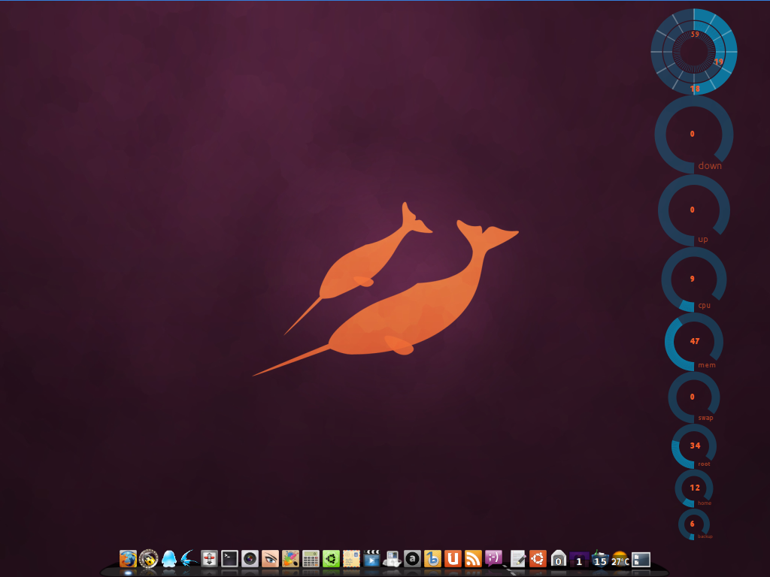Click the "up" network gauge
770x577 pixels.
click(694, 210)
